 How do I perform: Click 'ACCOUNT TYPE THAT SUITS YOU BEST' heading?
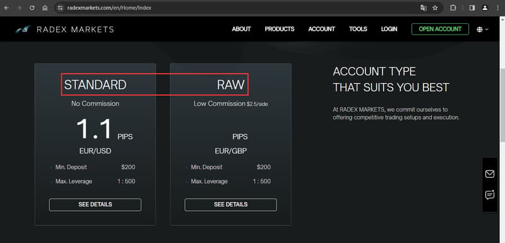coord(391,79)
